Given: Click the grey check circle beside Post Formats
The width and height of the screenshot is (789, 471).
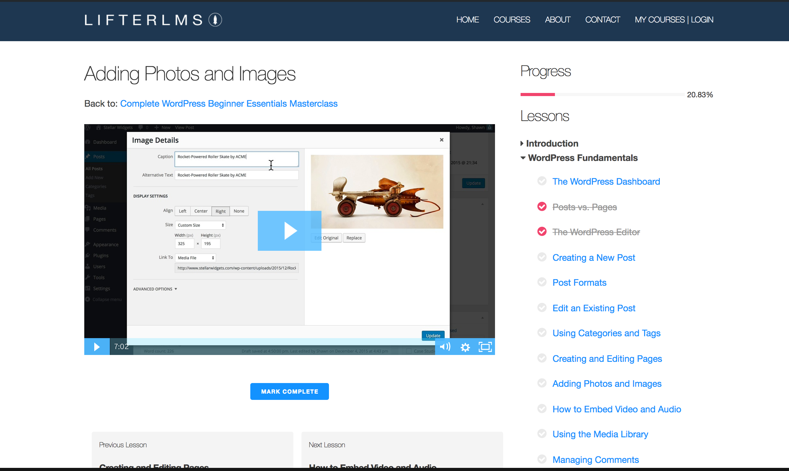Looking at the screenshot, I should click(542, 282).
